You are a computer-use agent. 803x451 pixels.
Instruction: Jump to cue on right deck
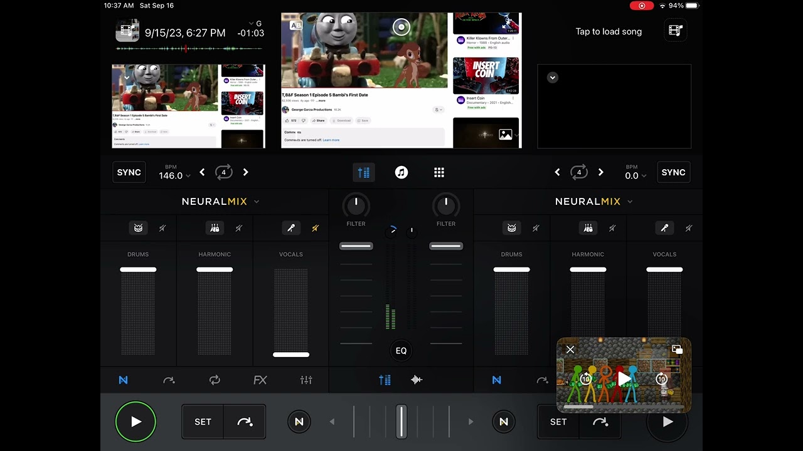(x=600, y=422)
